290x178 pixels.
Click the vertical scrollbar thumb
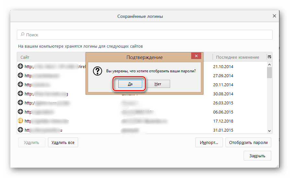click(270, 73)
